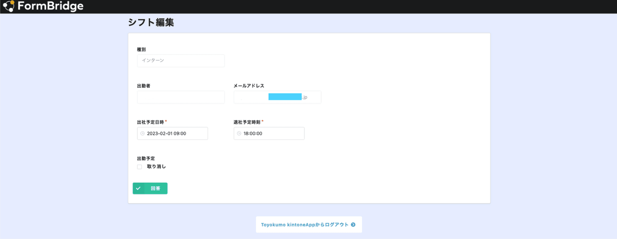The image size is (617, 239).
Task: Submit the form with 回答 button
Action: click(150, 189)
